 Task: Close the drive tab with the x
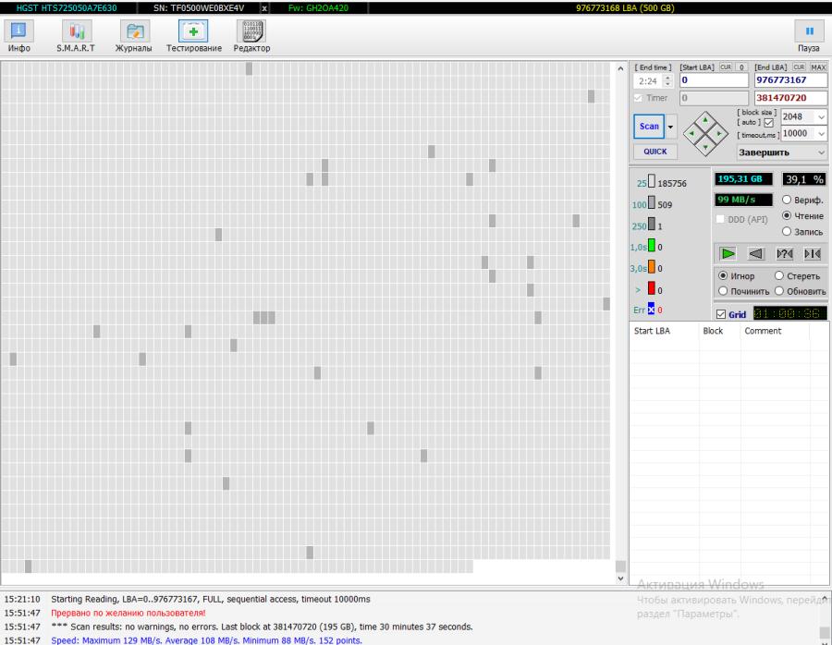264,8
